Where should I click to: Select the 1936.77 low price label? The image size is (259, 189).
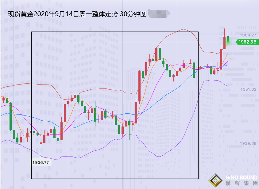(x=41, y=162)
